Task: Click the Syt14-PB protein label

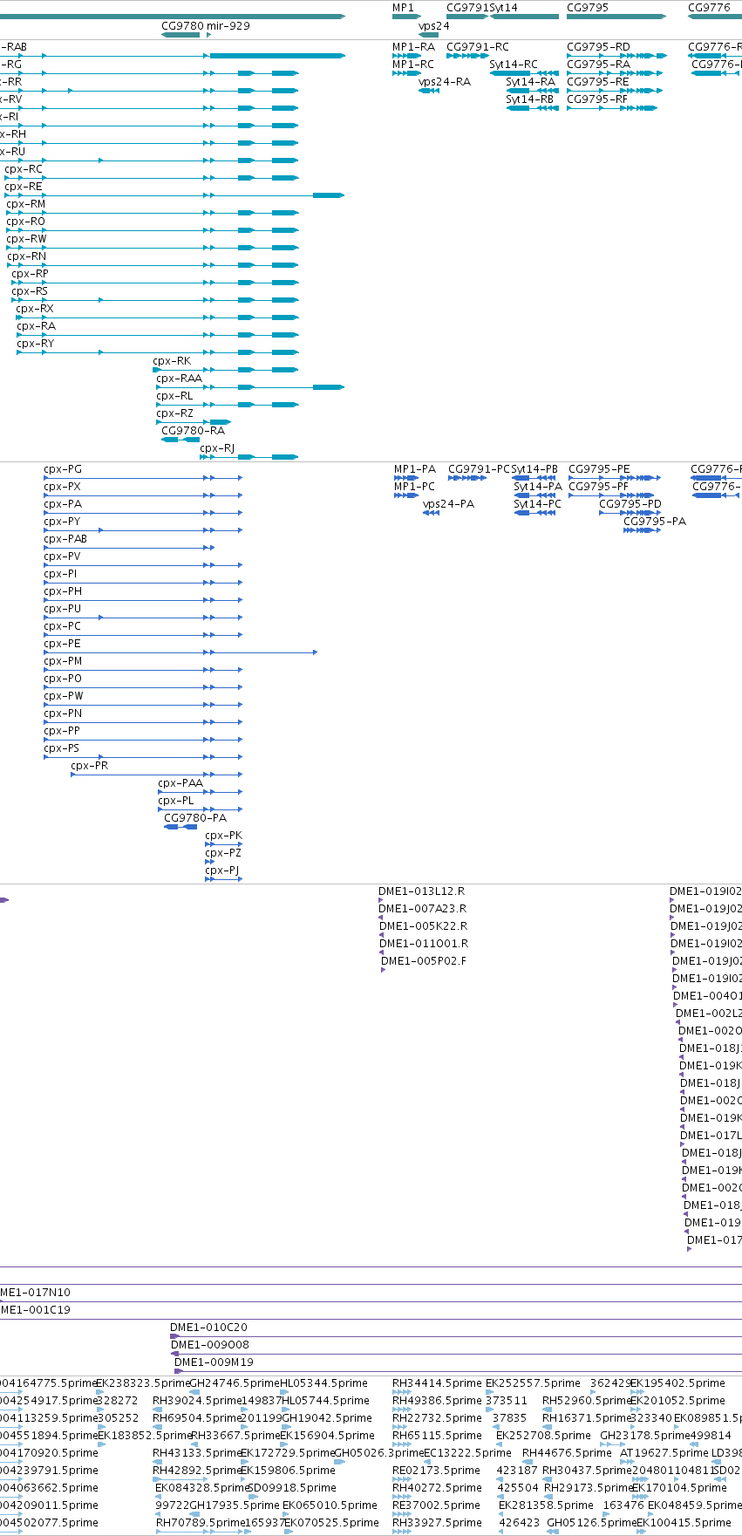Action: coord(534,469)
